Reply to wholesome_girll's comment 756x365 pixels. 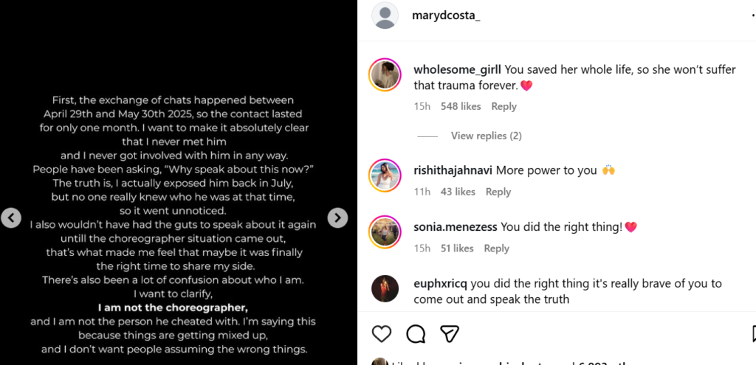(x=504, y=106)
